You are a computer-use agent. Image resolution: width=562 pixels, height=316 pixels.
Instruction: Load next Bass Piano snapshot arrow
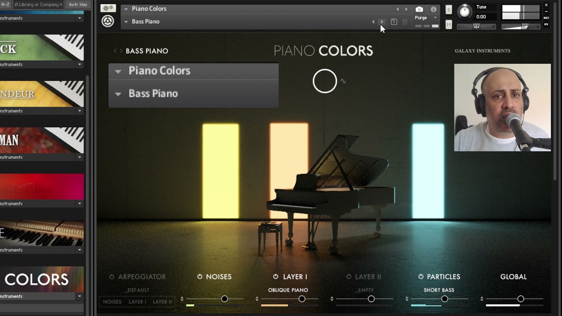[382, 22]
